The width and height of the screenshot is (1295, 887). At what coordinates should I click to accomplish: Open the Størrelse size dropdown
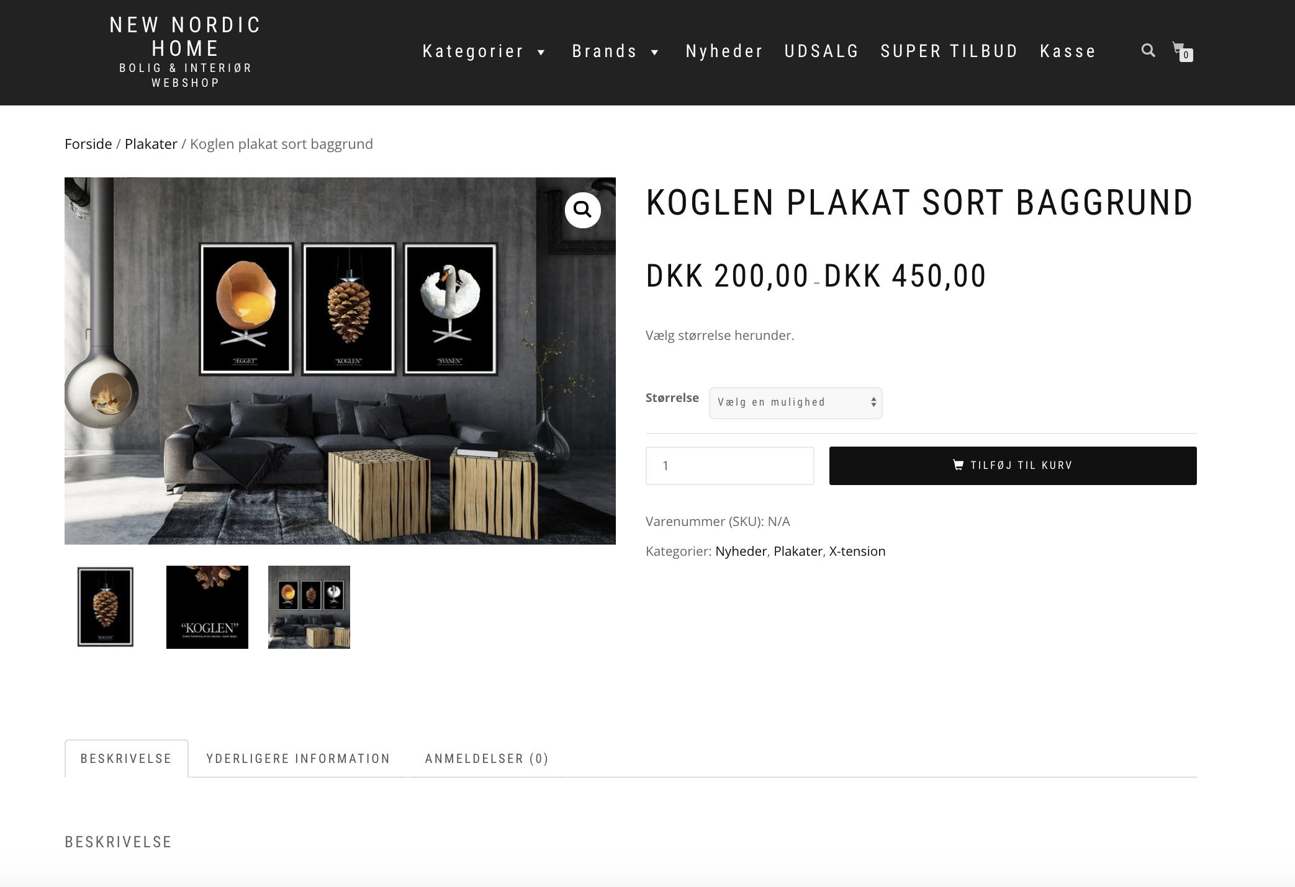click(x=795, y=403)
